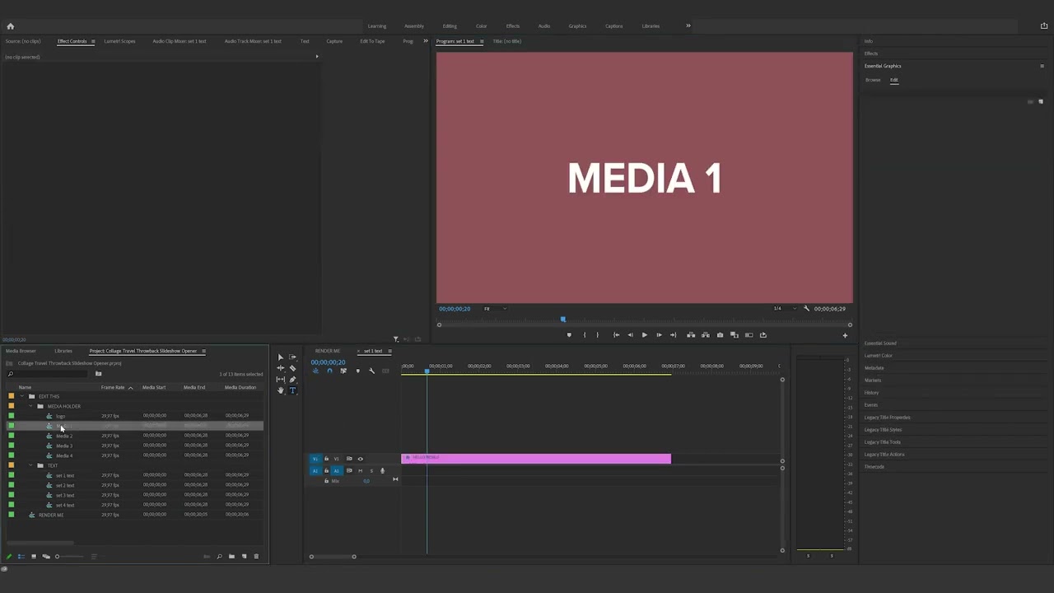The image size is (1054, 593).
Task: Expand the Legacy Title Properties panel
Action: (x=887, y=418)
